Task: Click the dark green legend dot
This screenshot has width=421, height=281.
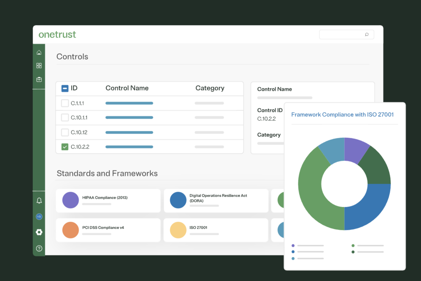Action: pos(353,252)
